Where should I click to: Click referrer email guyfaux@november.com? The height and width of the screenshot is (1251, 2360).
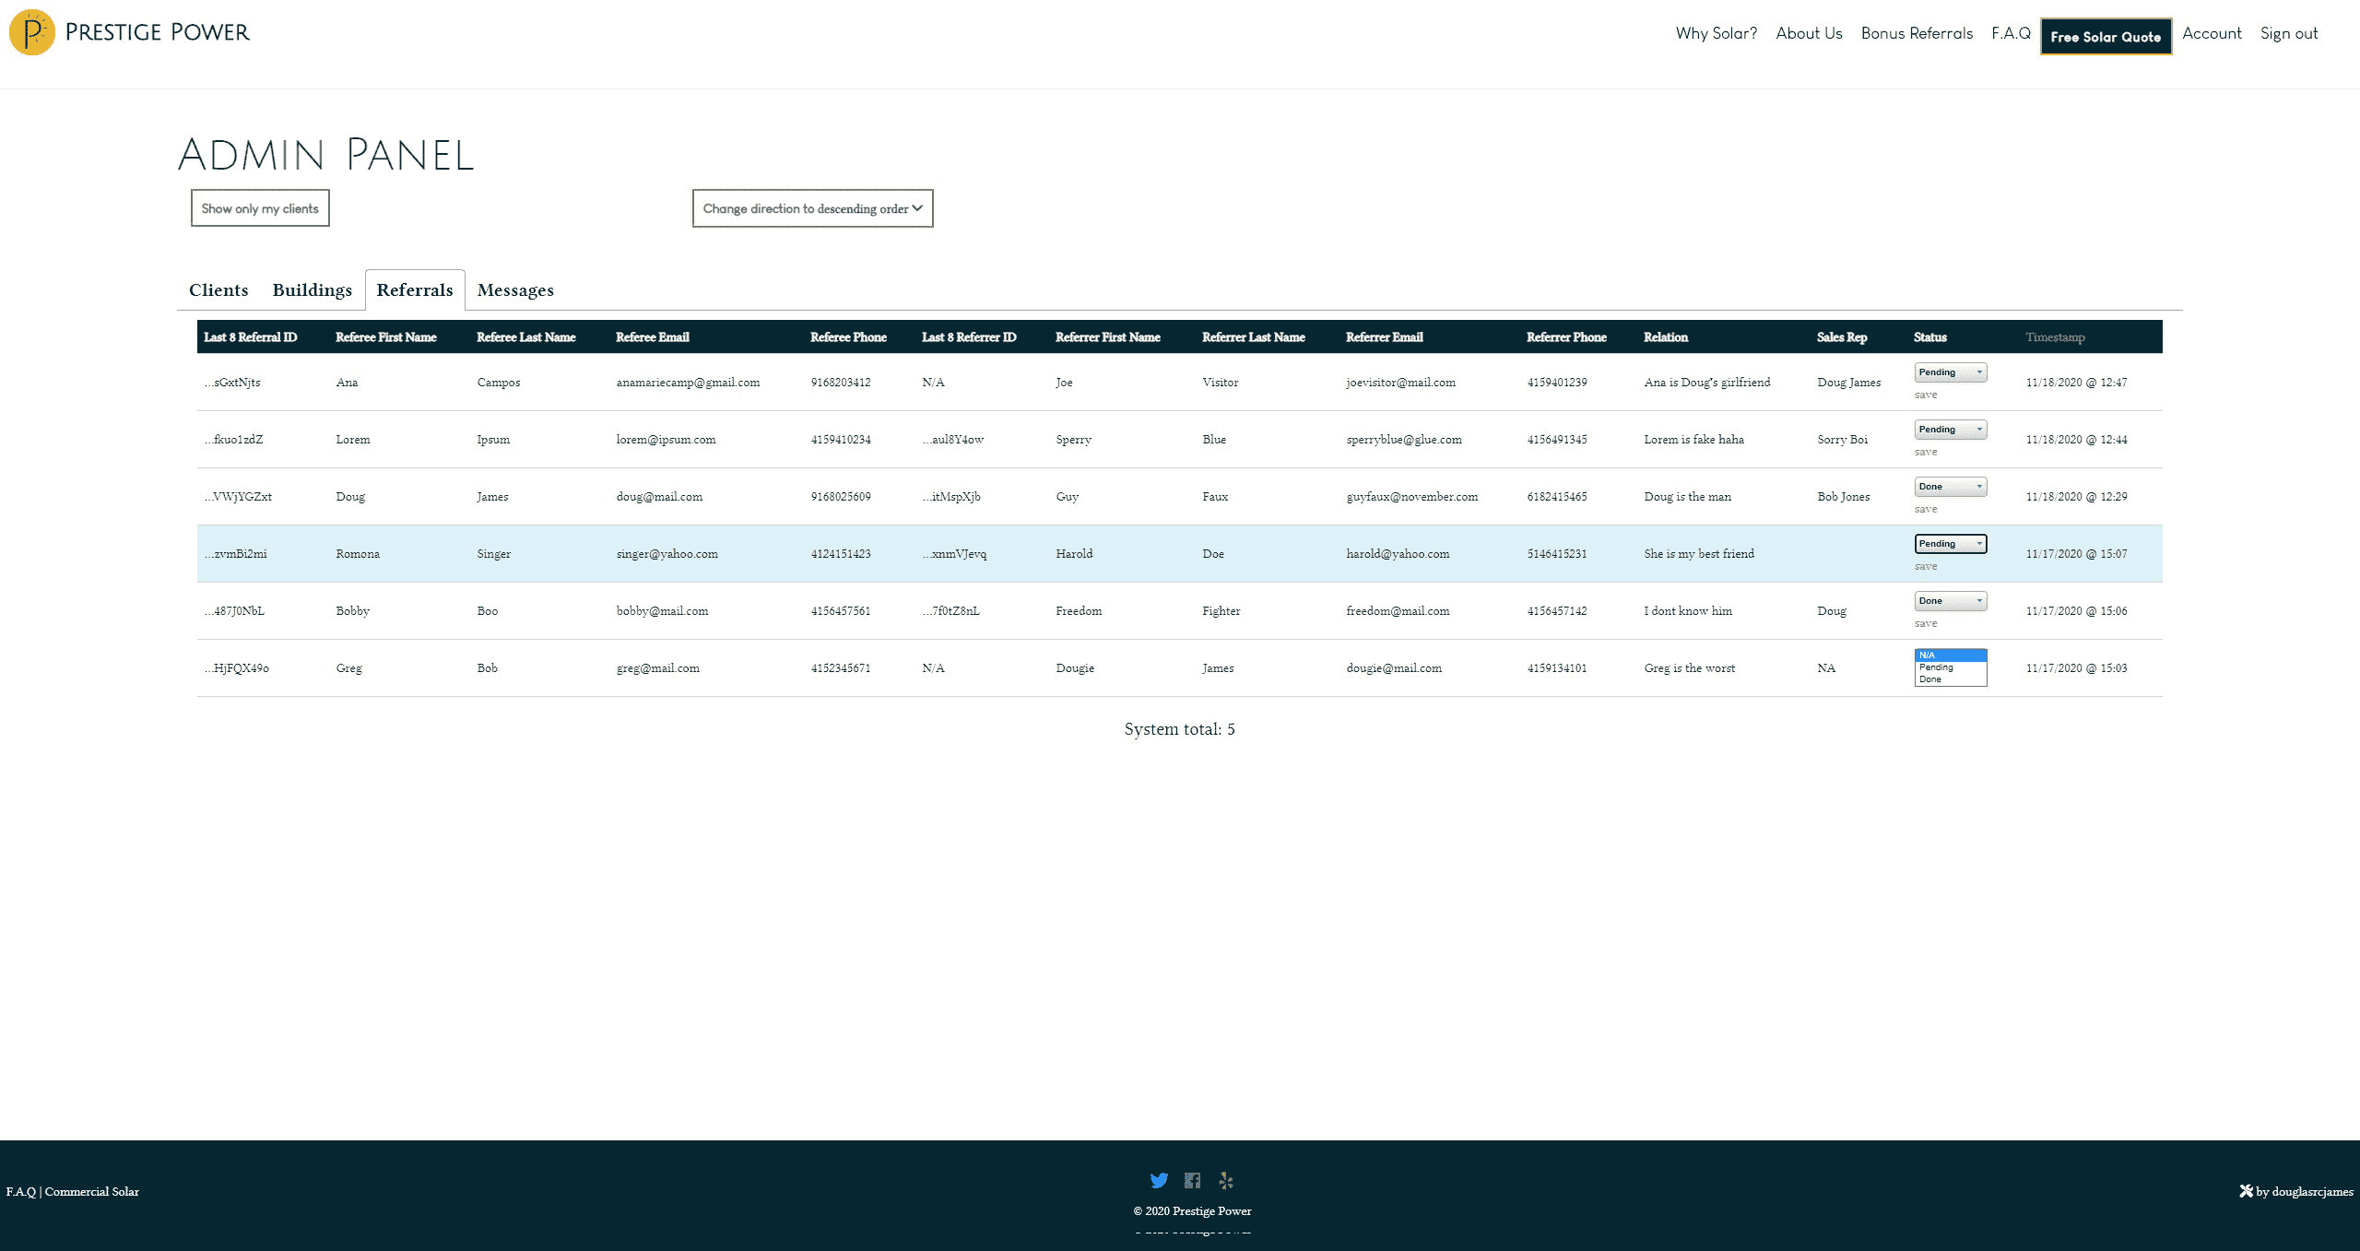pos(1411,497)
